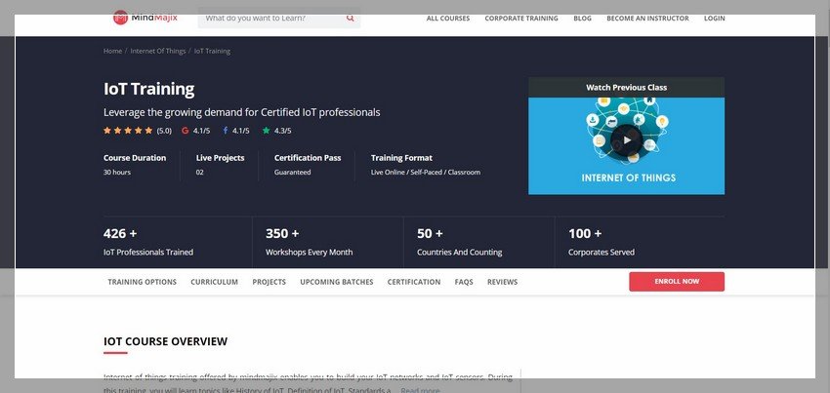The height and width of the screenshot is (393, 830).
Task: Click 'Guaranteed' certification pass text
Action: [x=292, y=173]
